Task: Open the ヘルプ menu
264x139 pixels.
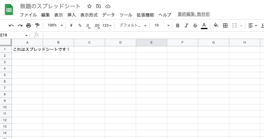Action: pos(165,15)
